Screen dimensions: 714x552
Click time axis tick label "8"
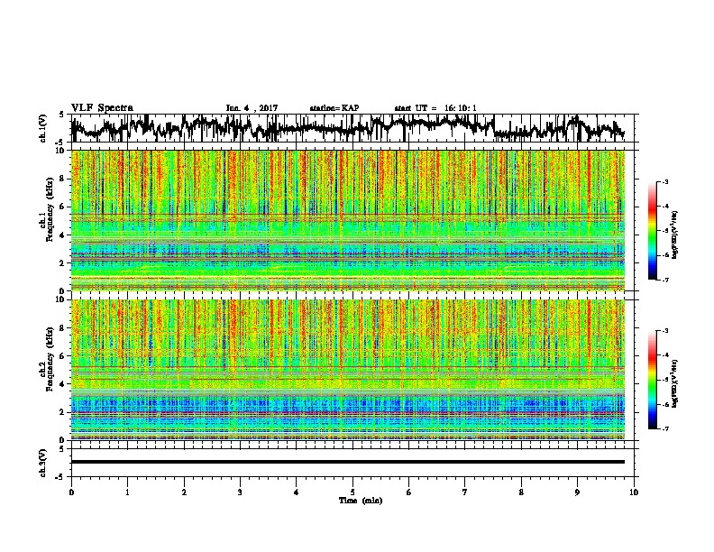coord(521,492)
